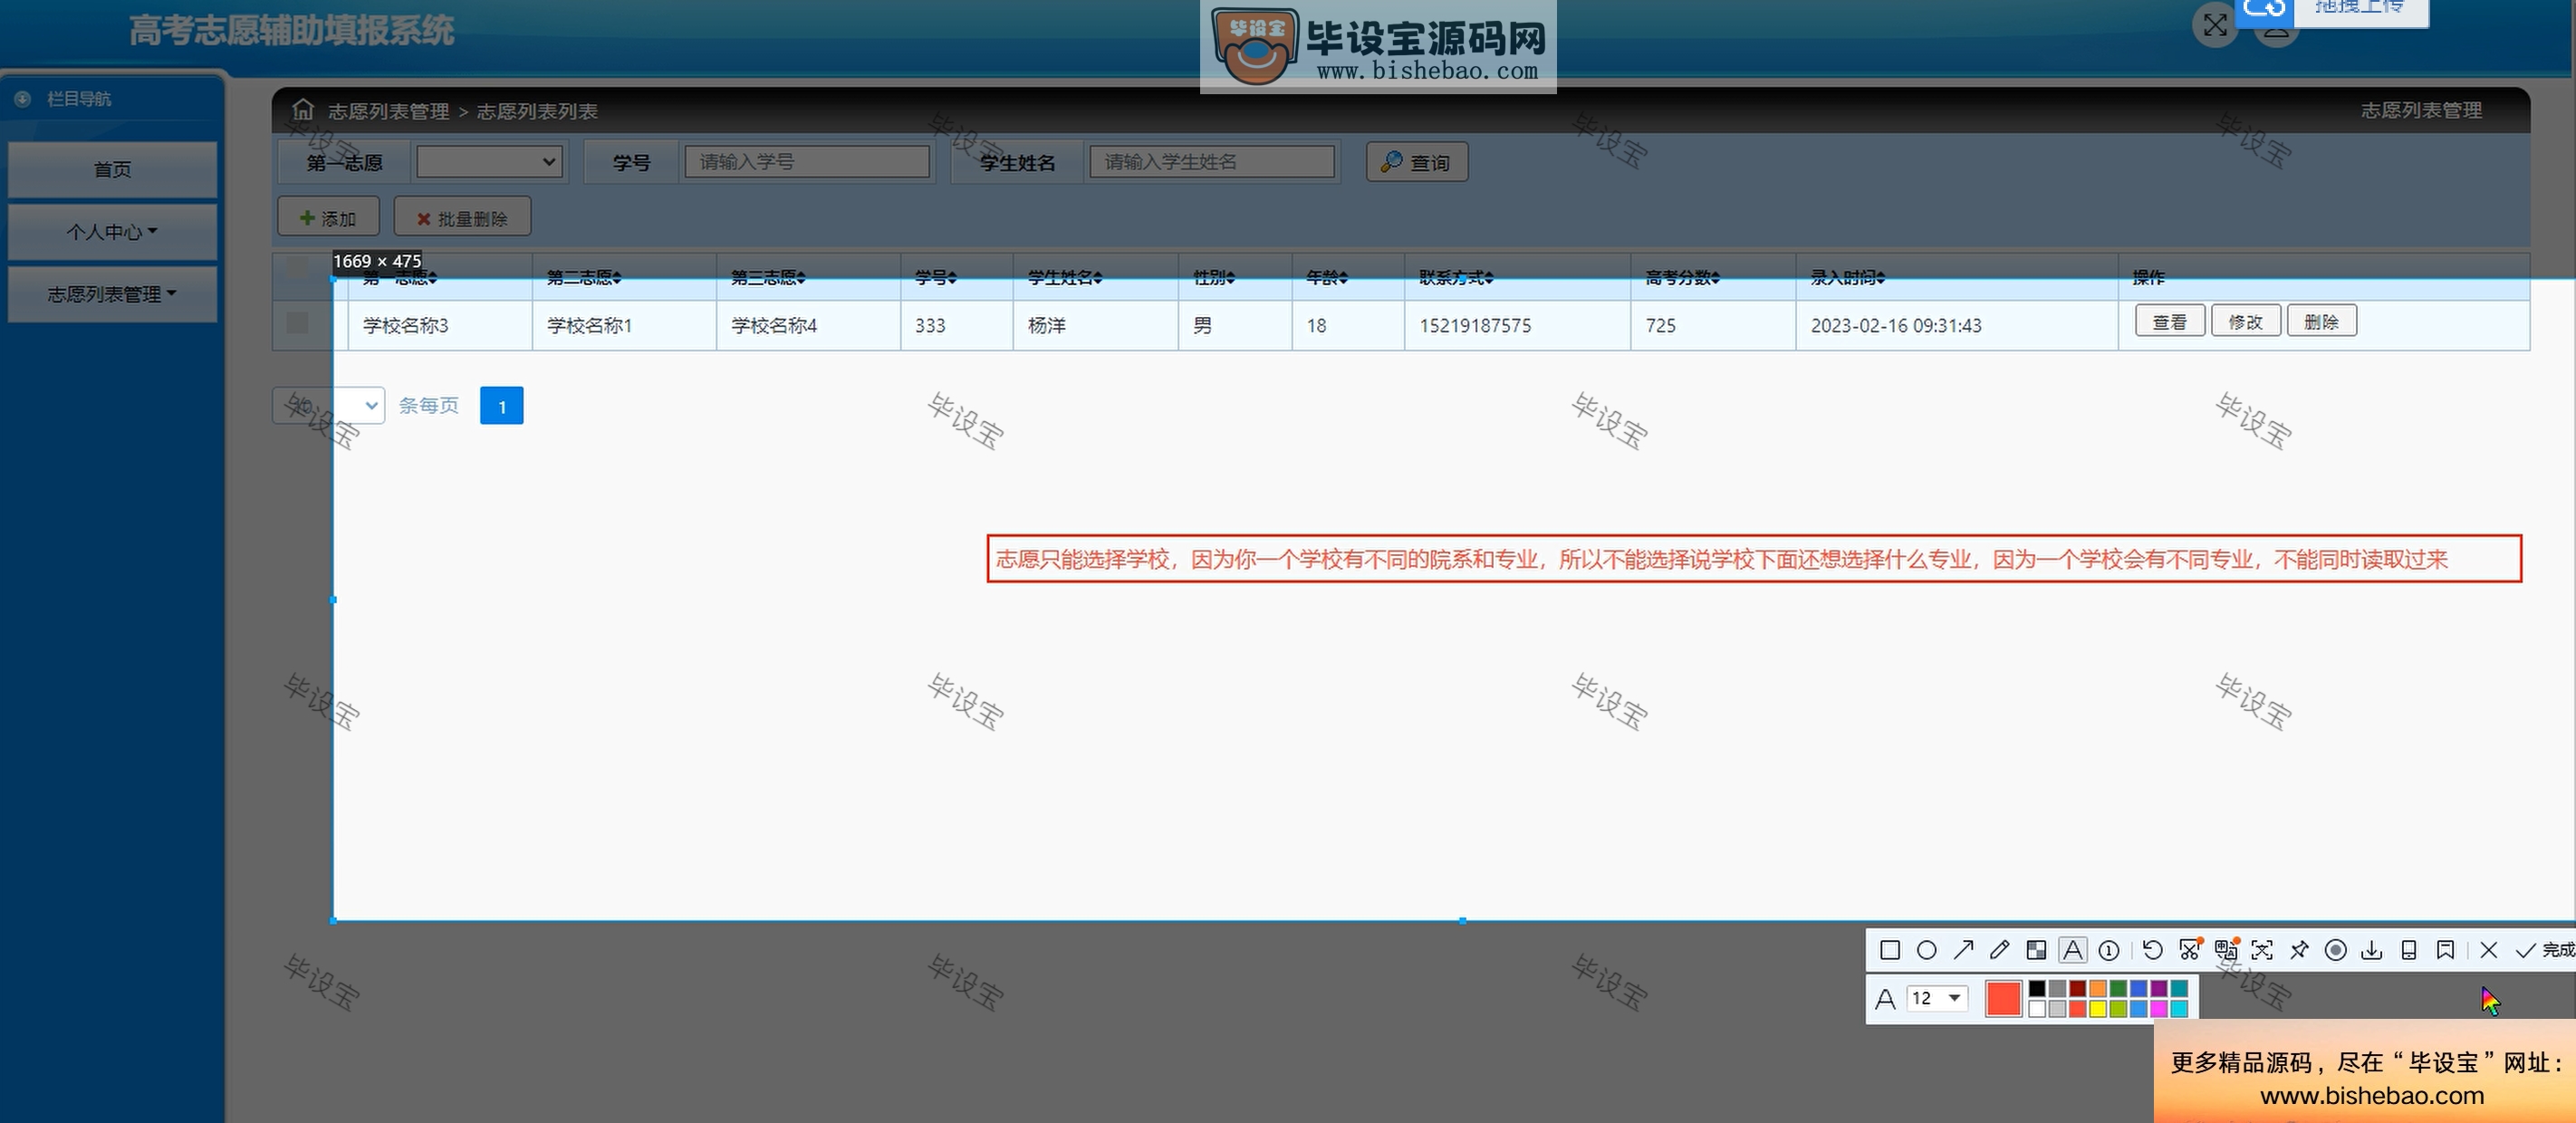Sort by 学生姓名 column header
The width and height of the screenshot is (2576, 1123).
click(x=1065, y=277)
